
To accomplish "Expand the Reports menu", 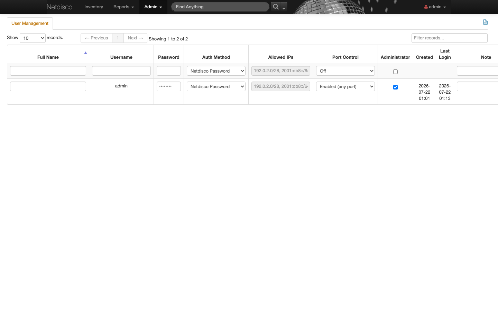I will [123, 7].
